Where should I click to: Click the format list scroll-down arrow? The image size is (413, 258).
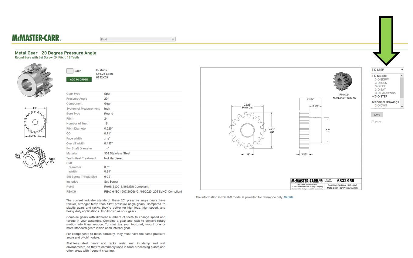[402, 106]
